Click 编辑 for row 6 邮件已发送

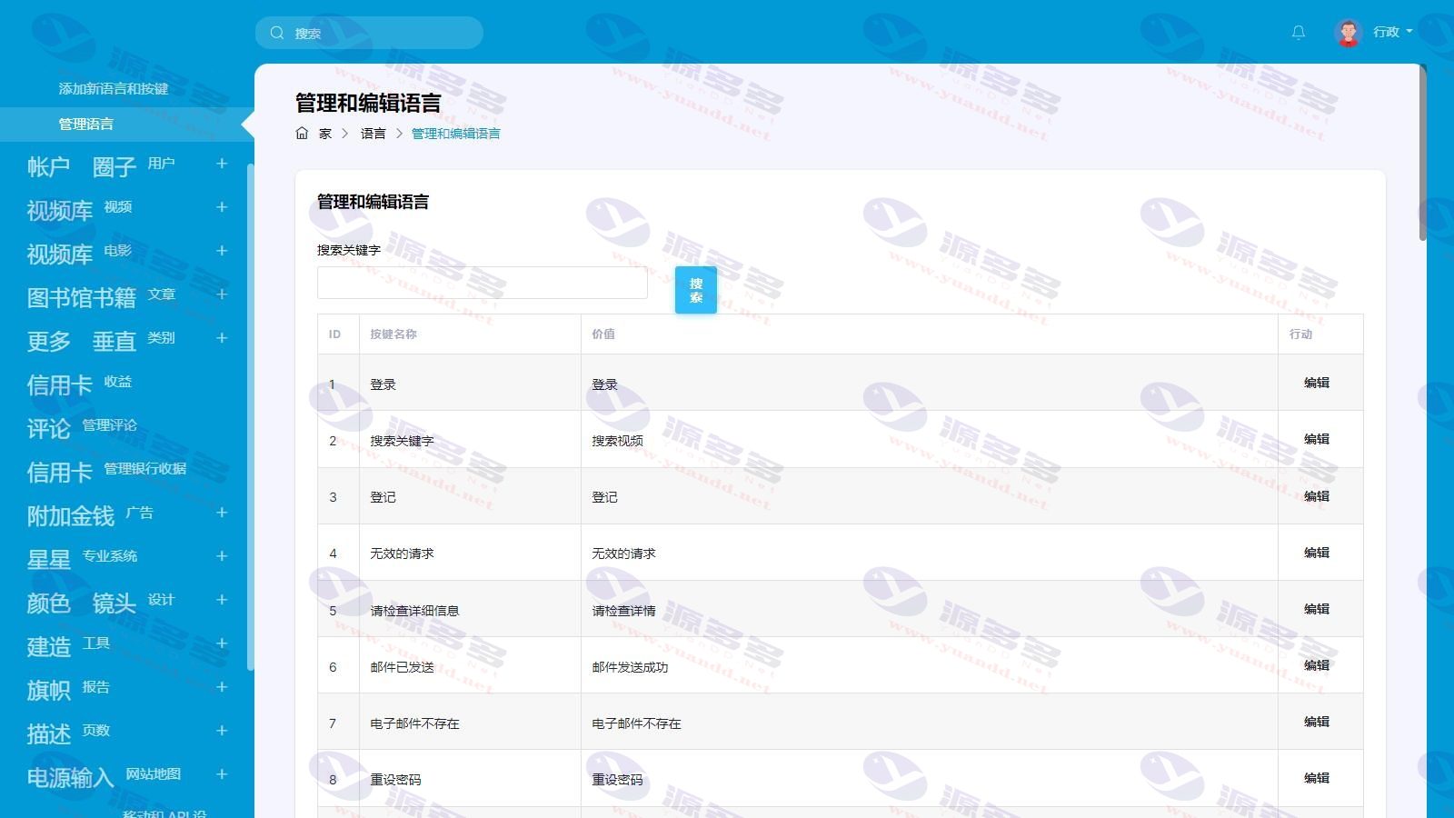pyautogui.click(x=1317, y=665)
